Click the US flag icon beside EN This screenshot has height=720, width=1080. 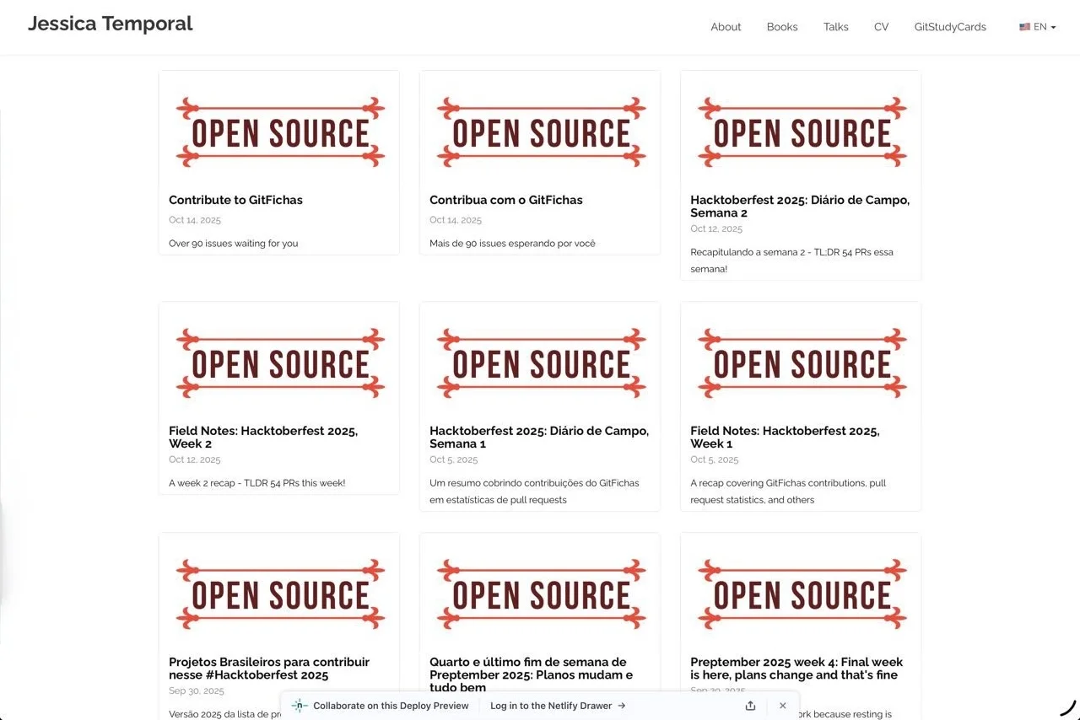click(x=1024, y=26)
